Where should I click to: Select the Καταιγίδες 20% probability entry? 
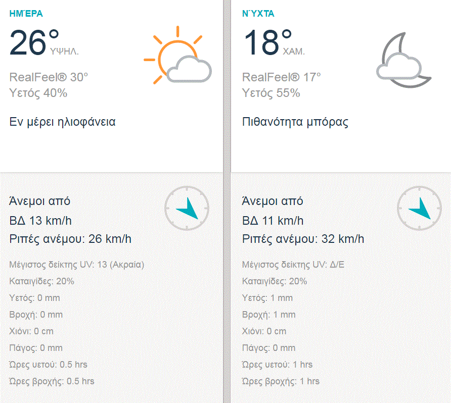(42, 281)
